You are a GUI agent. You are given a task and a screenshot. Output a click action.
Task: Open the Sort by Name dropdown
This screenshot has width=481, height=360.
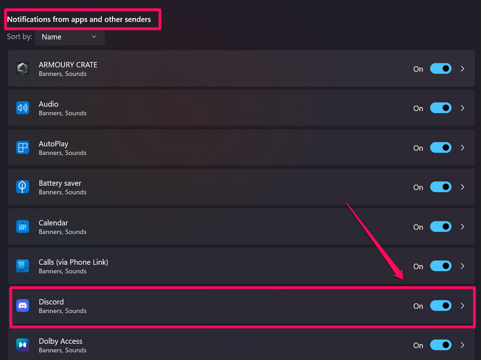point(70,37)
